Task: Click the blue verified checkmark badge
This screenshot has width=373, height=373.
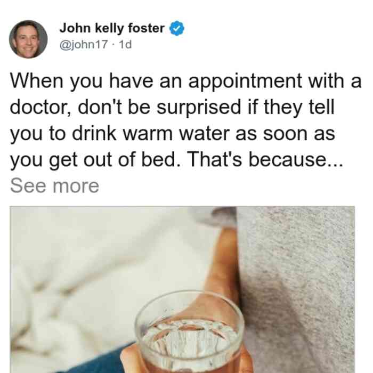Action: pyautogui.click(x=177, y=28)
